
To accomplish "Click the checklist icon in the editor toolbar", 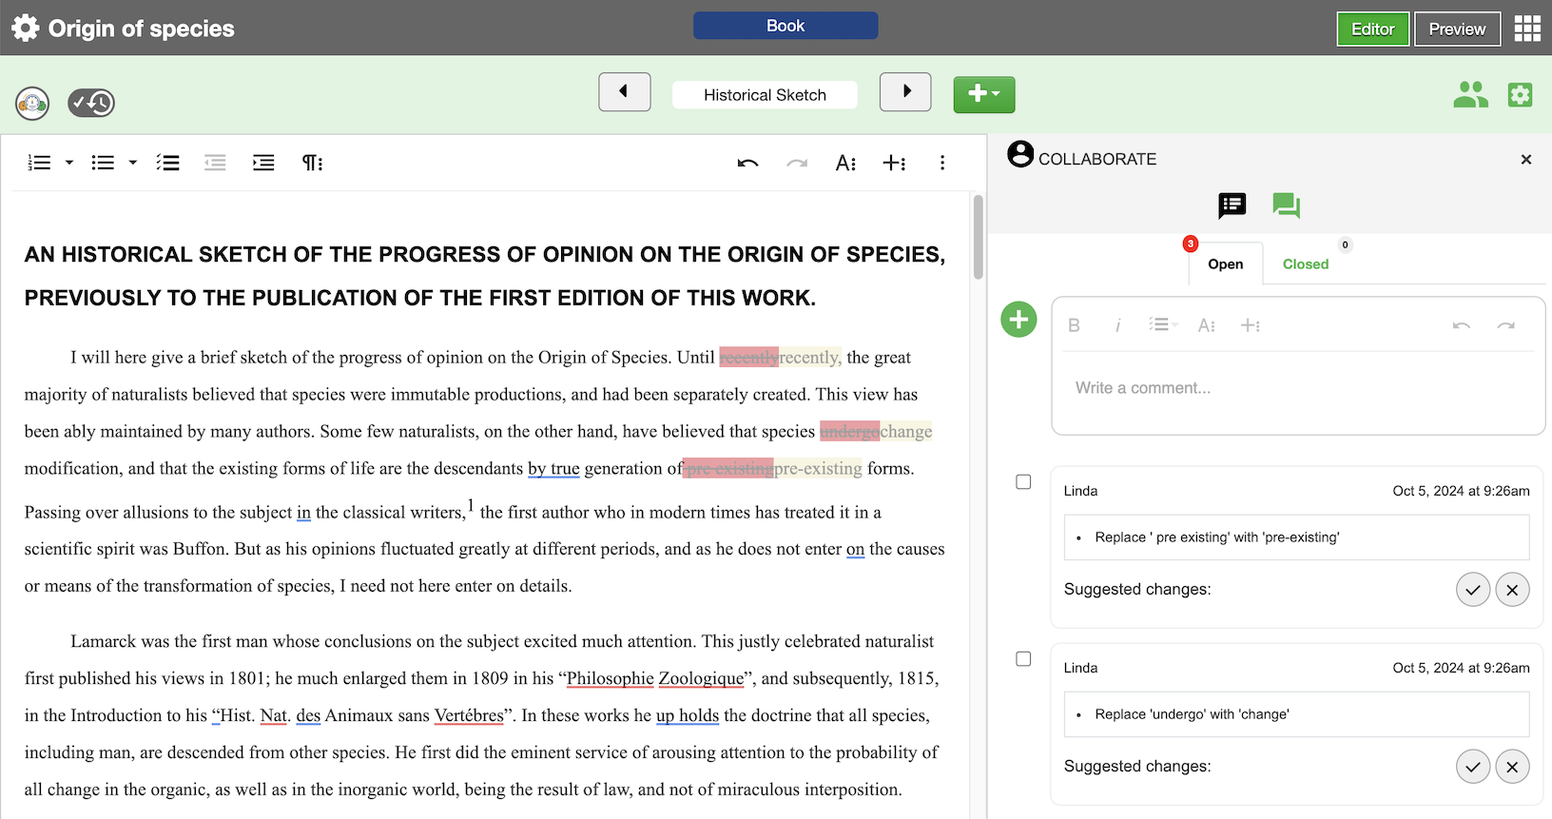I will click(x=168, y=164).
